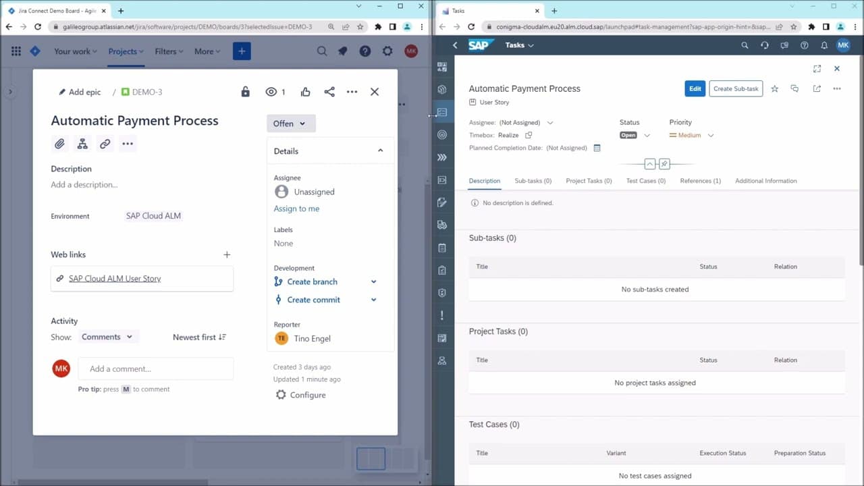Toggle Newest first sort order
The height and width of the screenshot is (486, 864).
[x=199, y=337]
